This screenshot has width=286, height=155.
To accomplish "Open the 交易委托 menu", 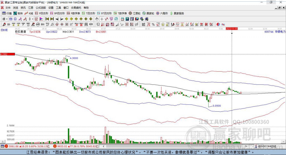I will point(76,8).
